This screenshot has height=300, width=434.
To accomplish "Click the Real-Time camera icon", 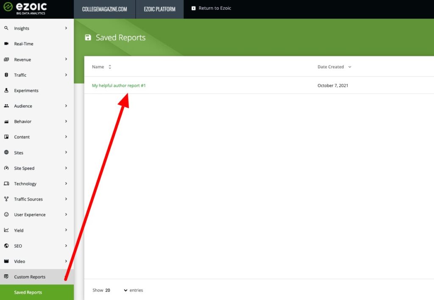I will point(6,44).
